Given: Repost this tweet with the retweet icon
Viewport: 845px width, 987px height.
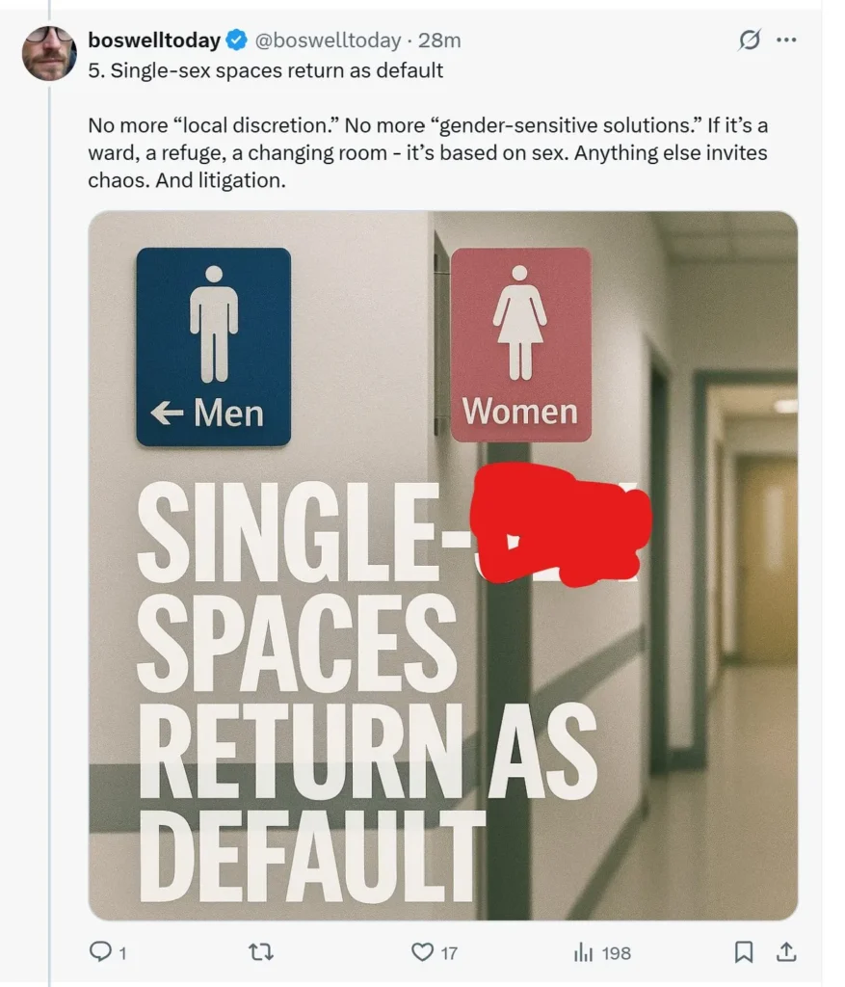Looking at the screenshot, I should click(261, 951).
